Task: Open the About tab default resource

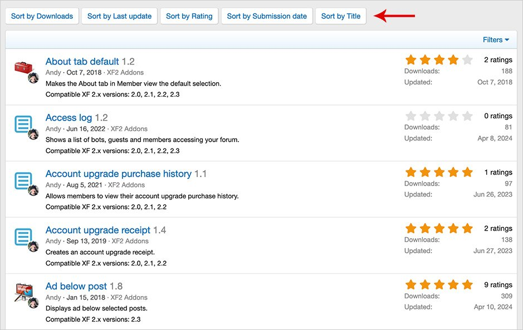Action: (82, 62)
